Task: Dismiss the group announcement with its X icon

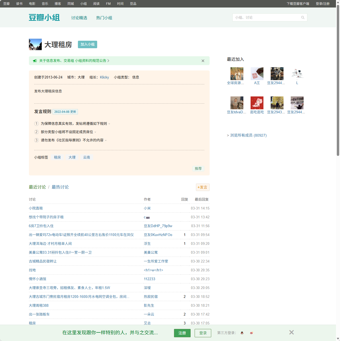Action: coord(203,61)
